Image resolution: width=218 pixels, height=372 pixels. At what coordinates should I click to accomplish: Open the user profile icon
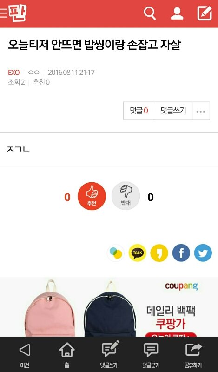pos(177,13)
